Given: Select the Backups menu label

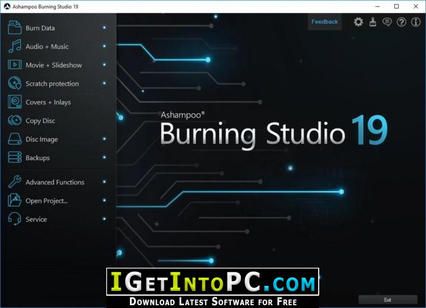Looking at the screenshot, I should click(x=37, y=158).
